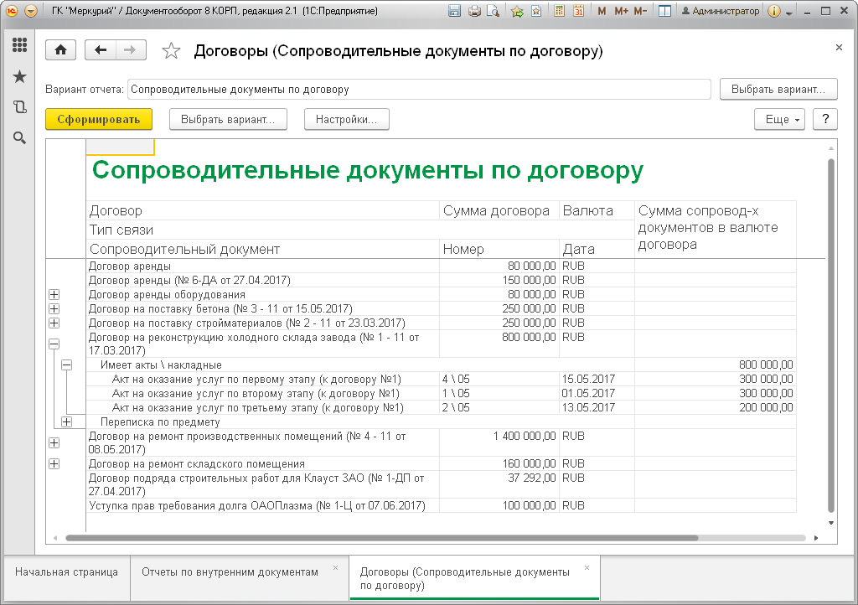This screenshot has height=605, width=858.
Task: Expand Договор на поставку стройматериалов row
Action: point(54,323)
